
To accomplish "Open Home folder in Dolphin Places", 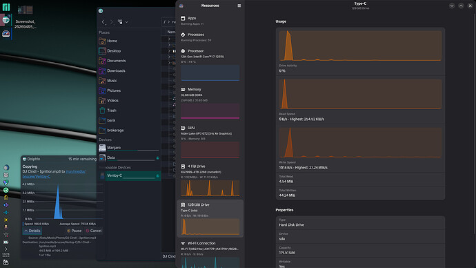I will (x=129, y=41).
